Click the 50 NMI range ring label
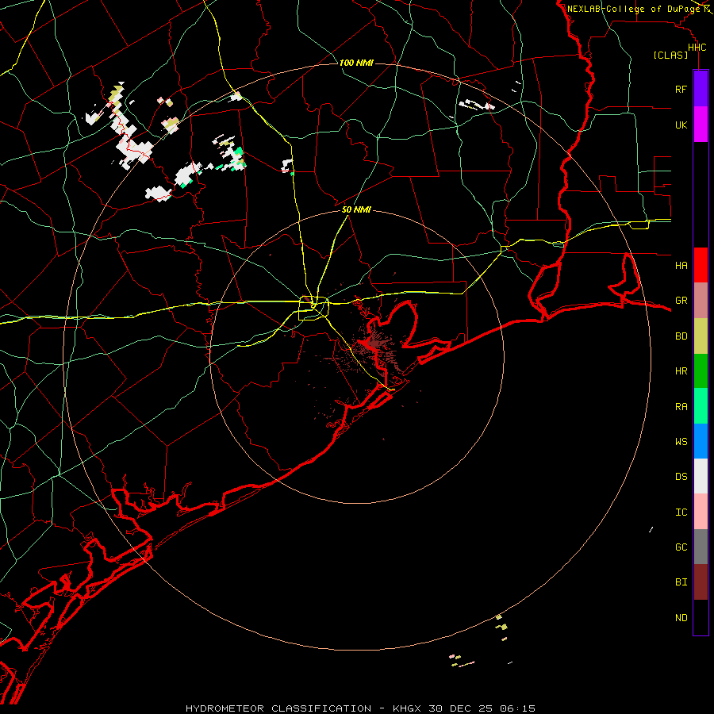The height and width of the screenshot is (714, 714). 356,209
